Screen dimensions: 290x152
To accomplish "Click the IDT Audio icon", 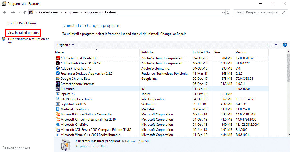I will 58,89.
